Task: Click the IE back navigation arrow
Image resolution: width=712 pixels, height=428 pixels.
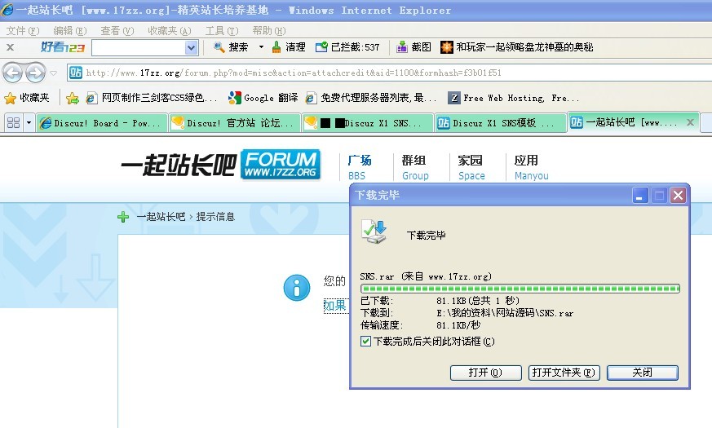Action: tap(12, 73)
